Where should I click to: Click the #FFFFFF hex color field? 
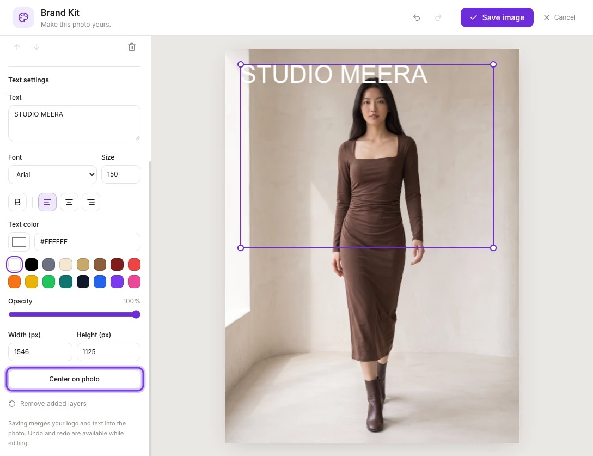87,242
